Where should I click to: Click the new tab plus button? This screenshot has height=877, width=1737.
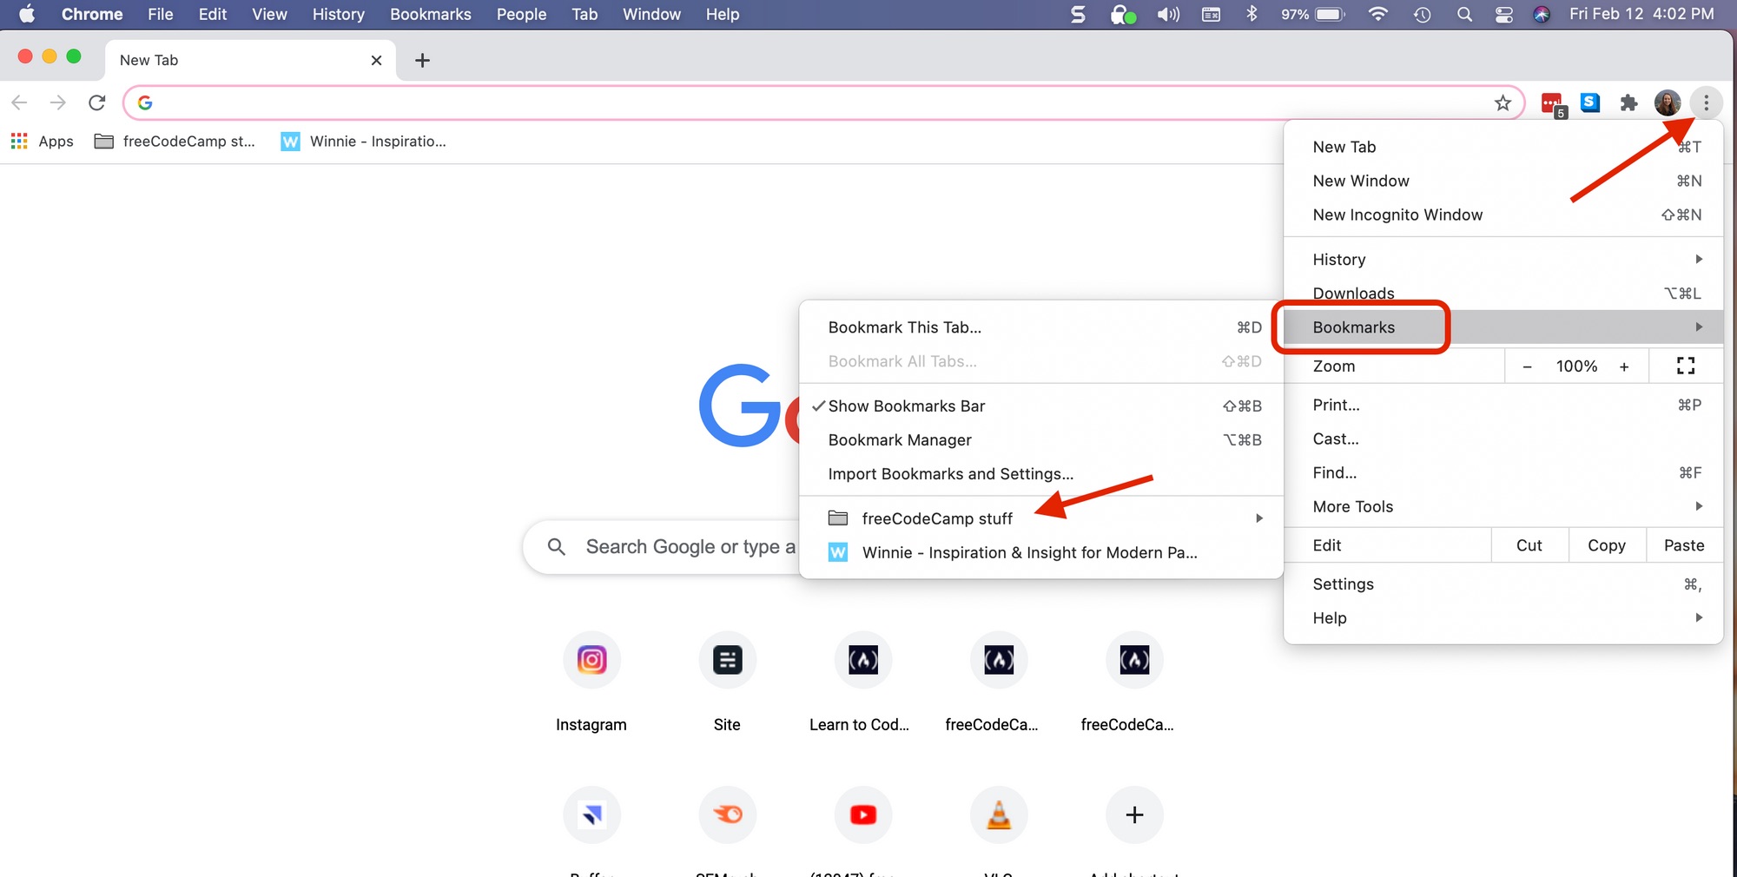[x=422, y=61]
